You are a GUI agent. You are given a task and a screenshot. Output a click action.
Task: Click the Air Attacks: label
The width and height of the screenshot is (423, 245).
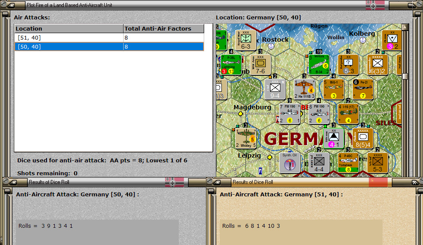32,18
